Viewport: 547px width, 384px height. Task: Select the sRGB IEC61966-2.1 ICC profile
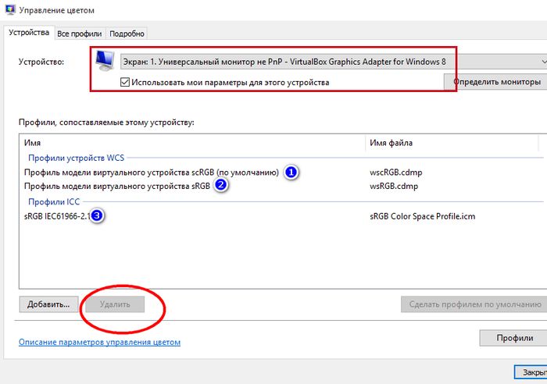55,215
